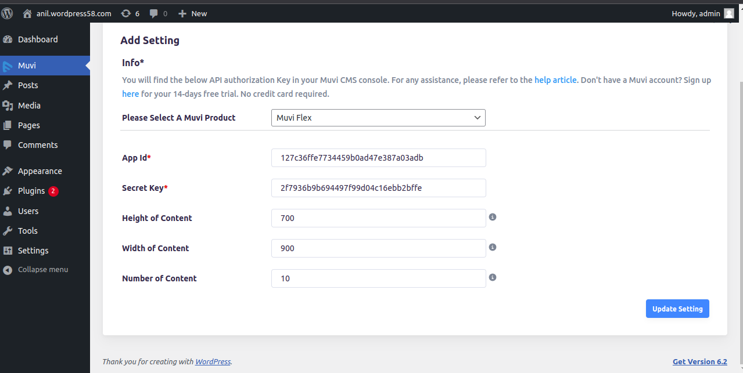Click info icon beside Number of Content
Image resolution: width=743 pixels, height=373 pixels.
(493, 277)
